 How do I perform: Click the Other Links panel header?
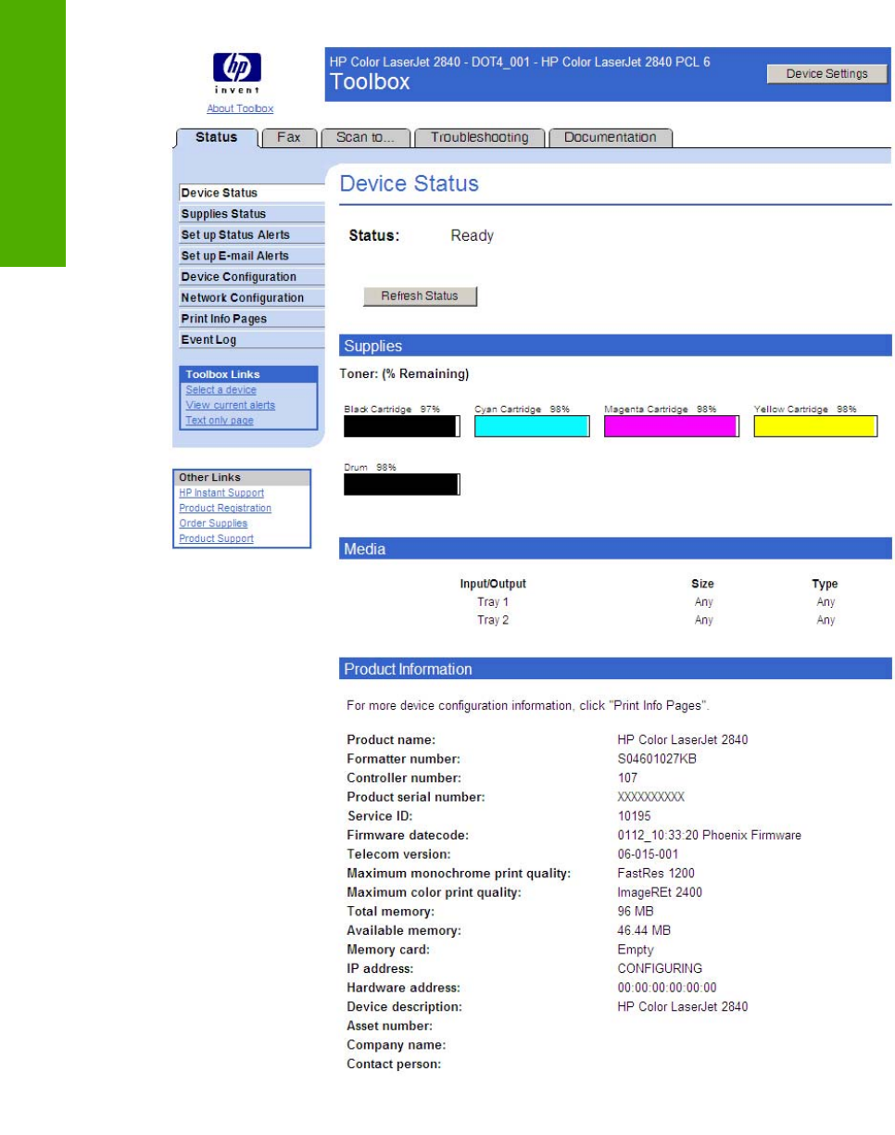click(x=242, y=478)
